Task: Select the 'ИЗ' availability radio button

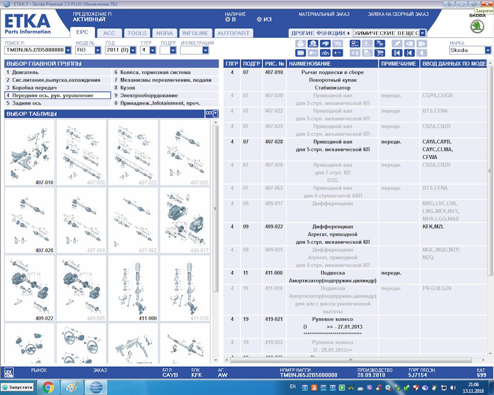Action: coord(259,20)
